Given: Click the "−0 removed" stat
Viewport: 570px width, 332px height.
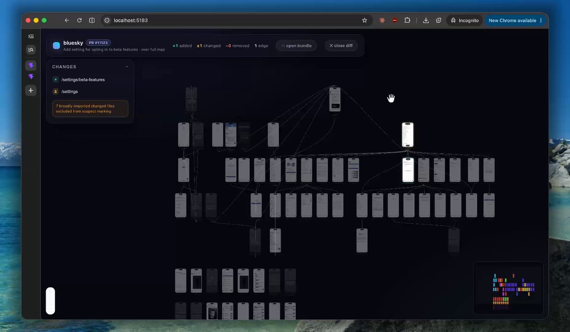Looking at the screenshot, I should coord(237,46).
